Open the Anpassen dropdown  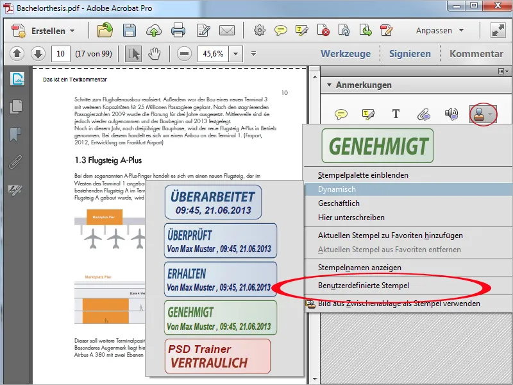pos(440,30)
